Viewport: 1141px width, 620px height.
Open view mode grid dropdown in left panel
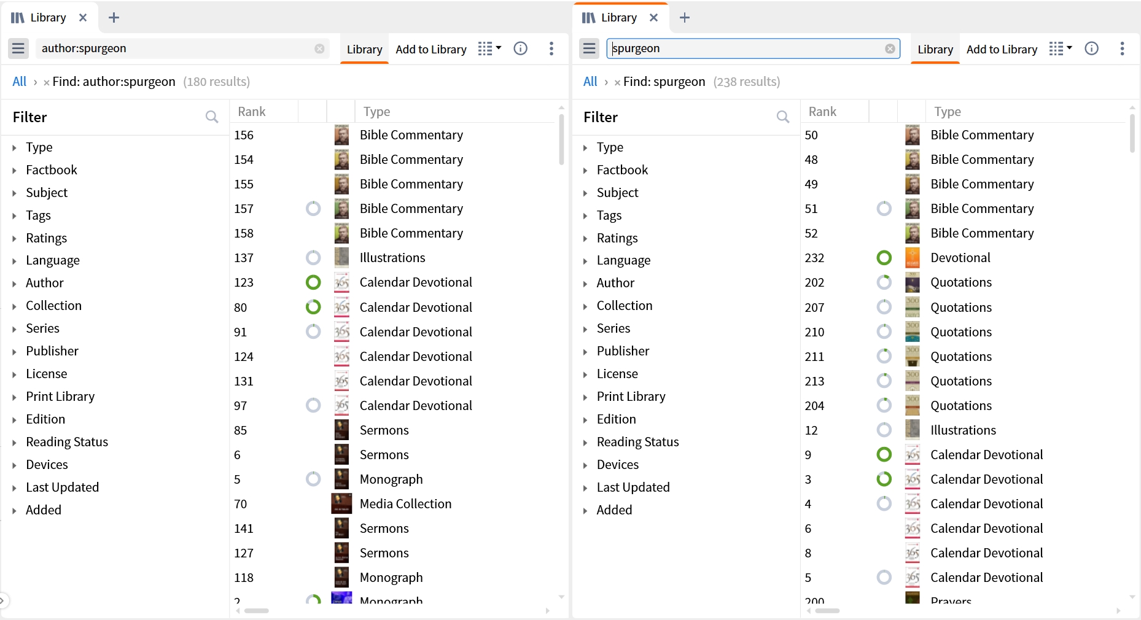click(x=489, y=48)
